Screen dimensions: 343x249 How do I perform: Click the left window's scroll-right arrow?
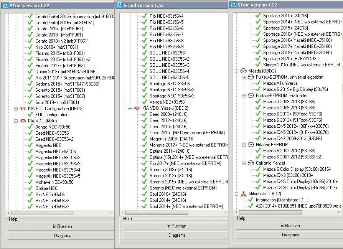(x=111, y=213)
